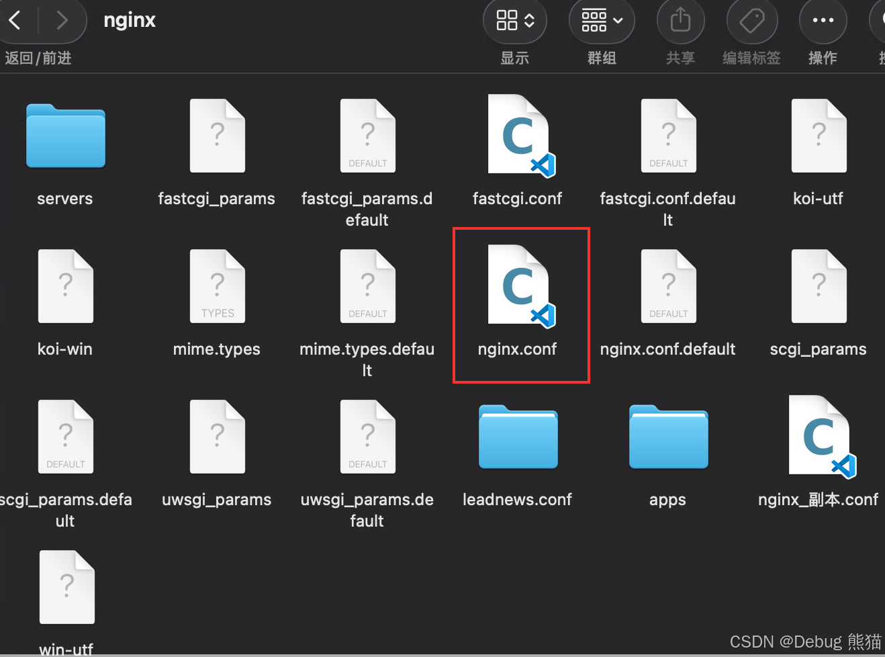Select the fastcgi.conf.default file icon
Image resolution: width=885 pixels, height=657 pixels.
click(668, 136)
